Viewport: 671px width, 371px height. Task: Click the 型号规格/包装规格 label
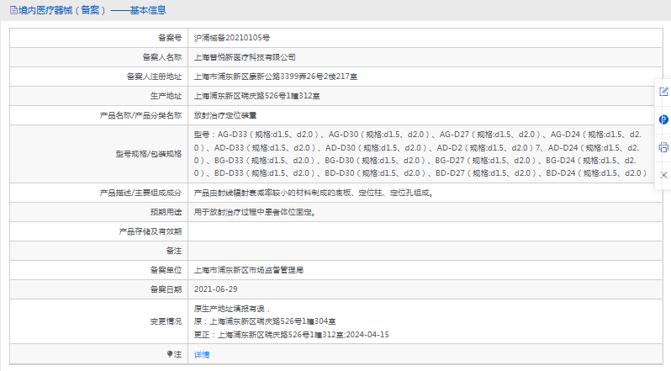pyautogui.click(x=149, y=154)
